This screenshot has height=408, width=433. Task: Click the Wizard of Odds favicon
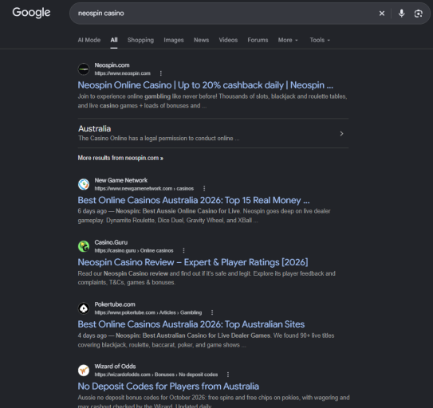84,371
